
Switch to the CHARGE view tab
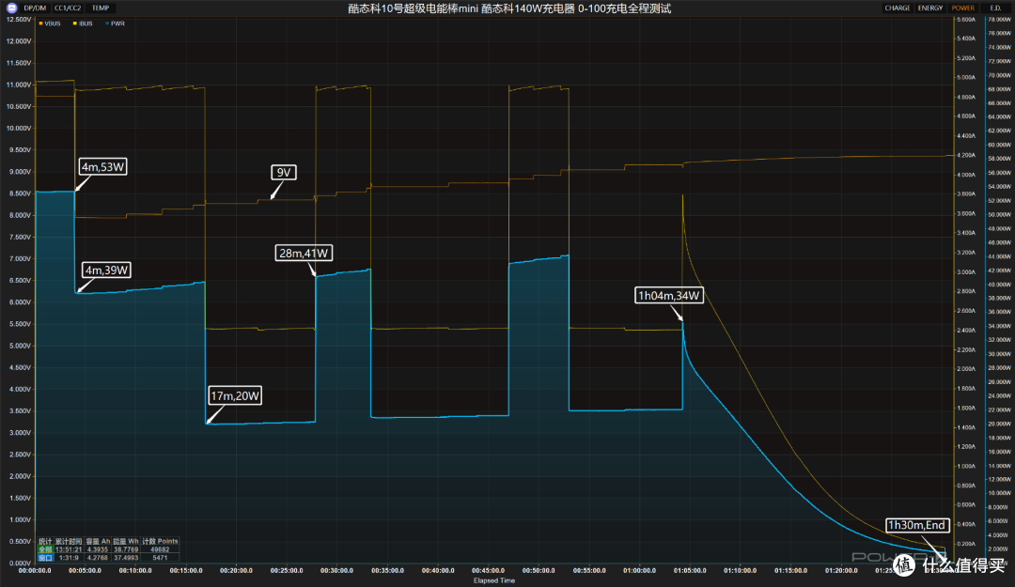898,8
